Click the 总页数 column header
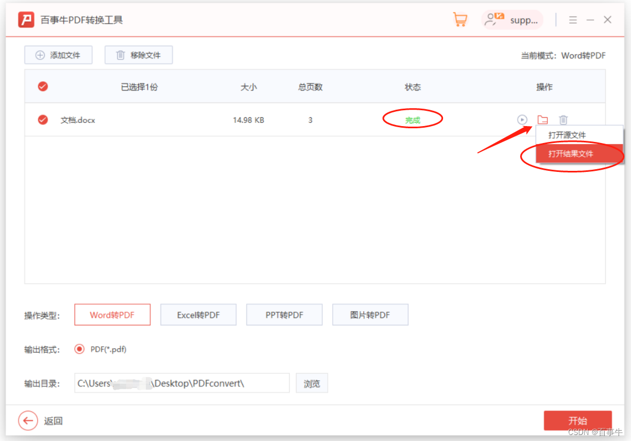631x441 pixels. [x=310, y=87]
